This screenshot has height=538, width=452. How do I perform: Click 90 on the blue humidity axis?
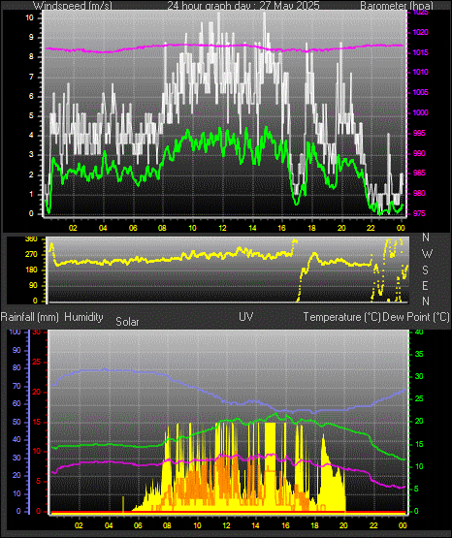[x=16, y=350]
